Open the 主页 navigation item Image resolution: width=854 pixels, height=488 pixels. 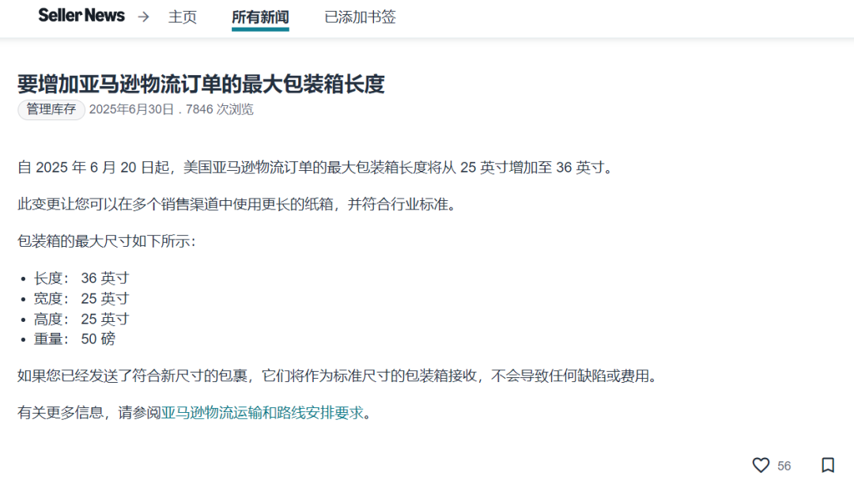point(182,17)
